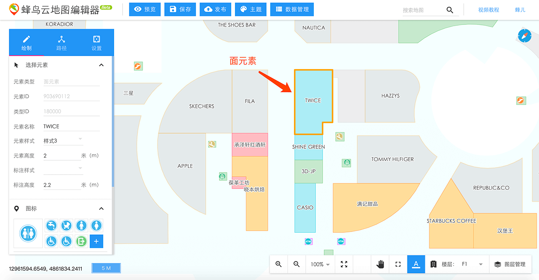The width and height of the screenshot is (539, 280).
Task: Click the search magnifier icon
Action: pos(450,10)
